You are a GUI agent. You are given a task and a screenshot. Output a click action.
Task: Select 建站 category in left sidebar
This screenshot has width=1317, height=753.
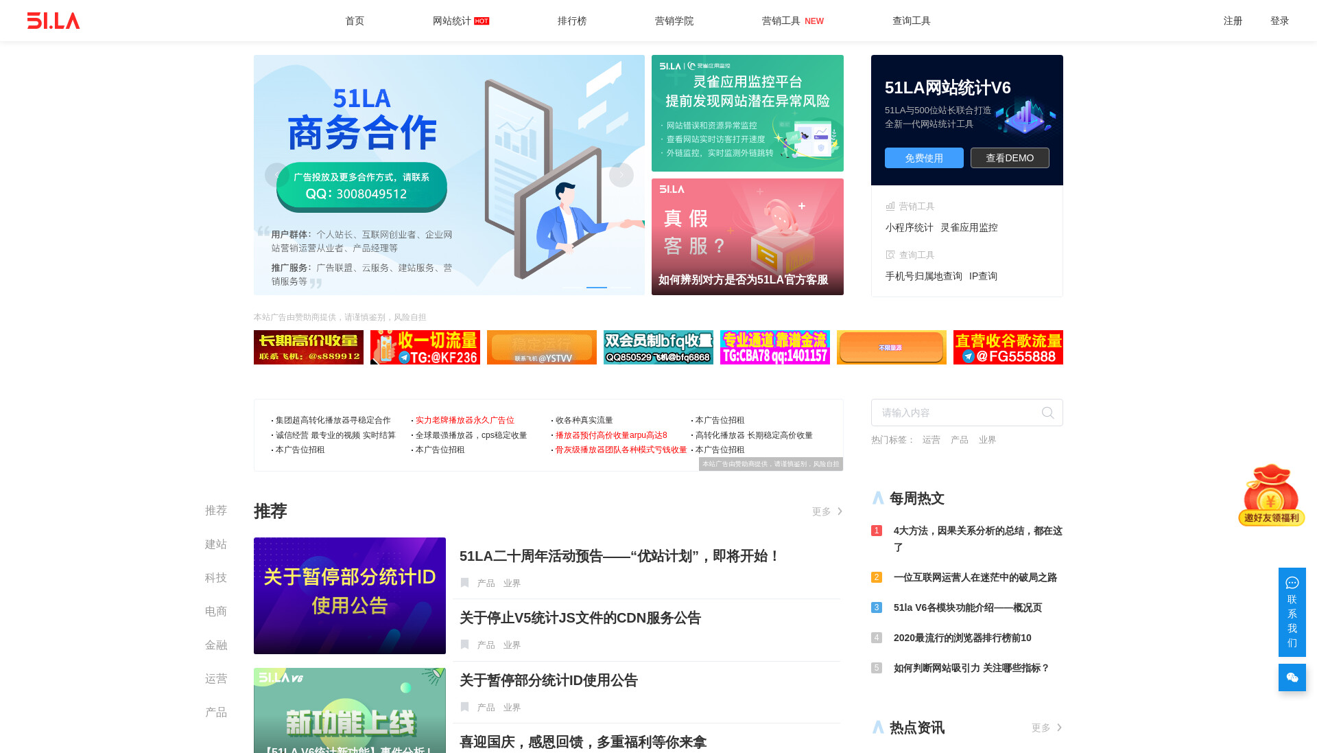216,544
